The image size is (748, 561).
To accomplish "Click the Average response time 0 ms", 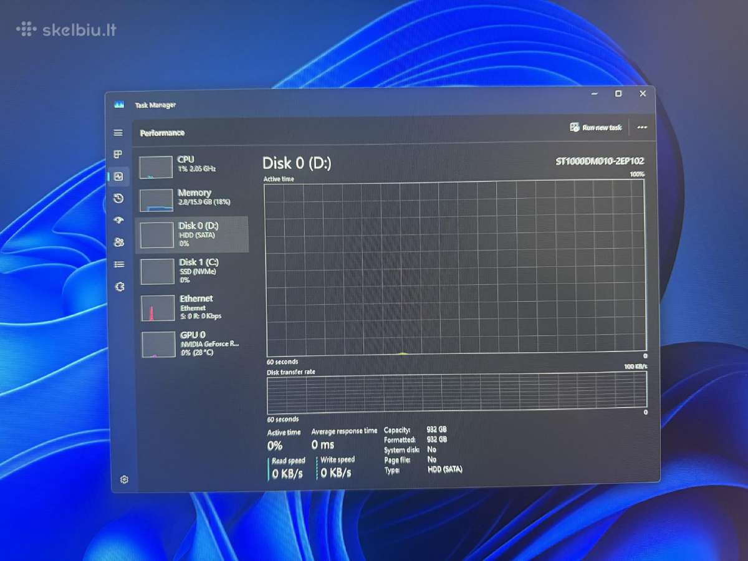I will pos(323,445).
